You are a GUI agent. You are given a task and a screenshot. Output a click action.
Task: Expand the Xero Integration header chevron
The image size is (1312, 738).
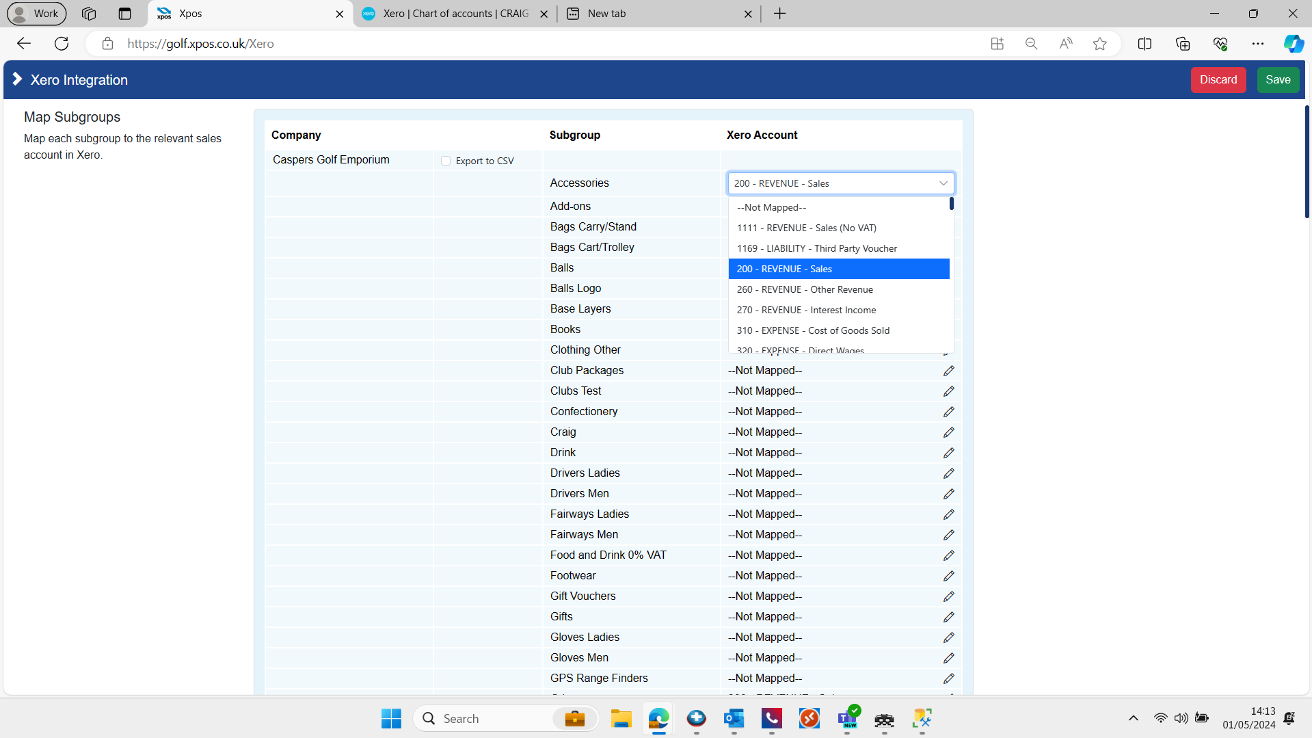tap(18, 79)
